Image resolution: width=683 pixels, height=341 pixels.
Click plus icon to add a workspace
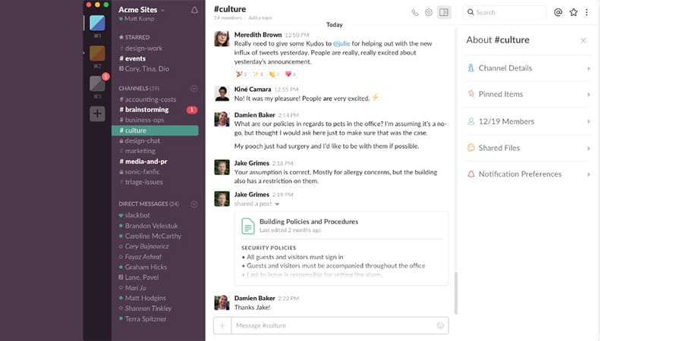(97, 114)
